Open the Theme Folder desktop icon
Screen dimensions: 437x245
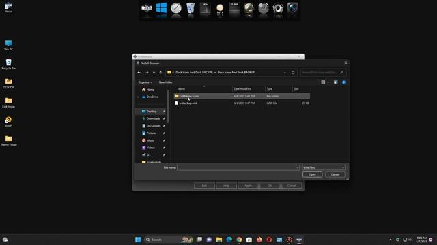(9, 141)
